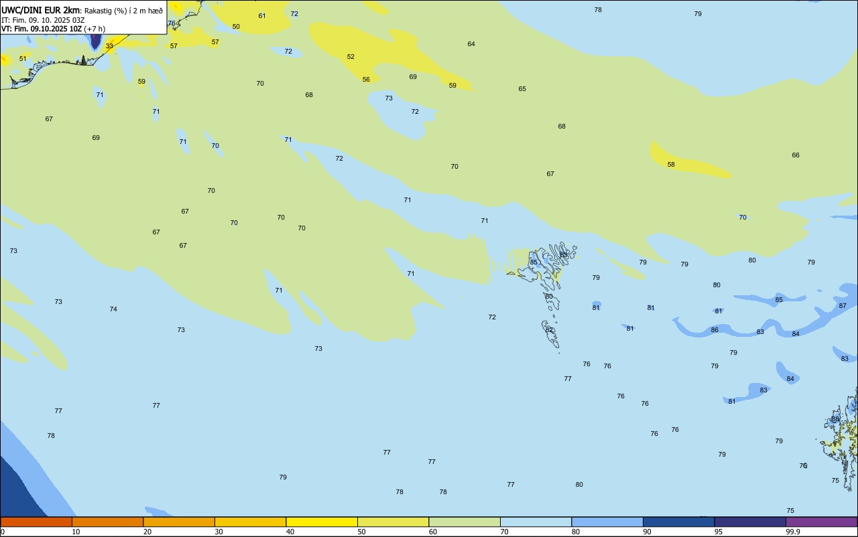The height and width of the screenshot is (537, 858).
Task: Click the color scale tick label "20"
Action: coord(147,532)
